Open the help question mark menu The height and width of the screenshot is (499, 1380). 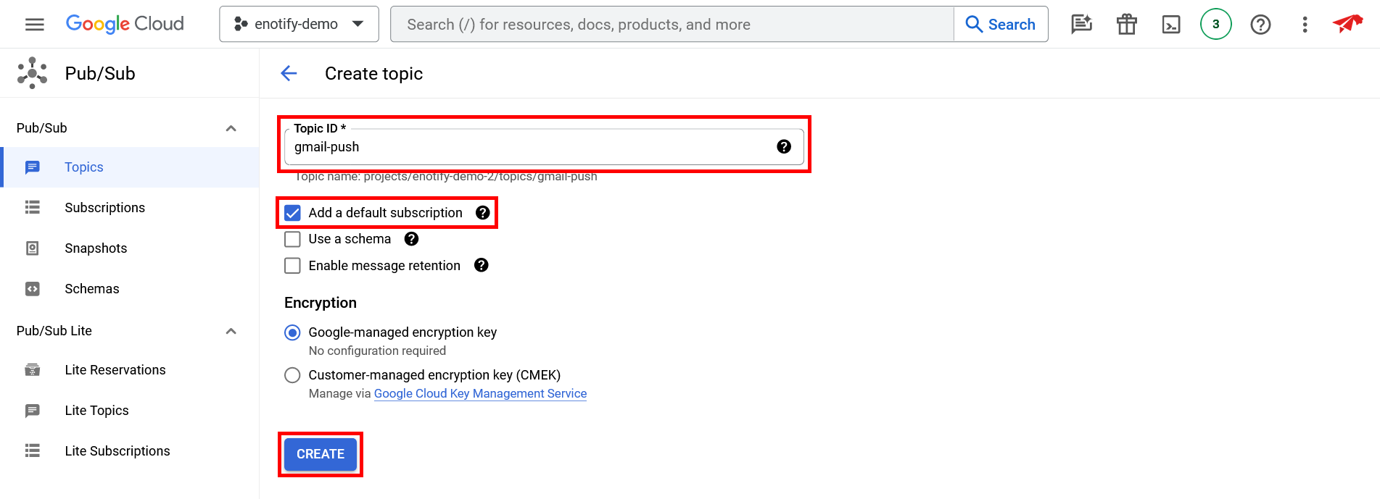[x=1260, y=25]
